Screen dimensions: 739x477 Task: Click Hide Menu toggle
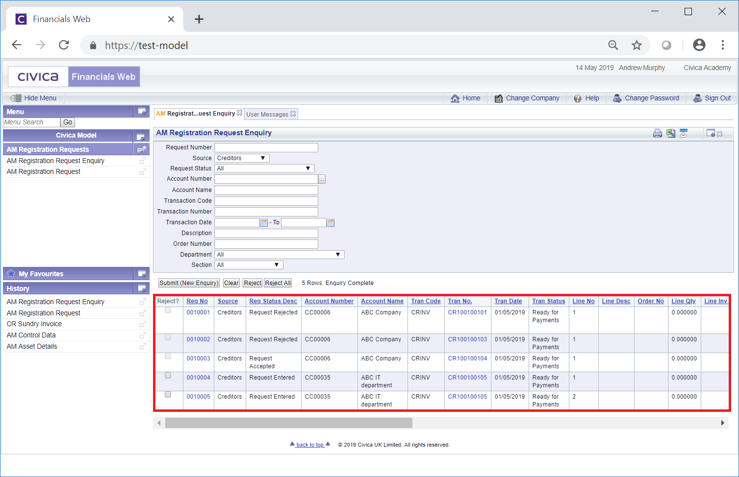[33, 98]
